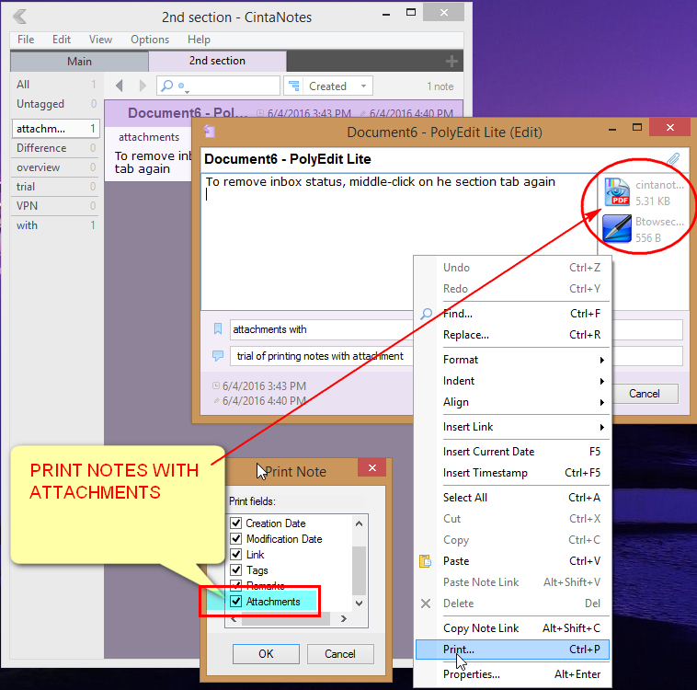Screen dimensions: 697x690
Task: Choose Print... from context menu
Action: (x=512, y=650)
